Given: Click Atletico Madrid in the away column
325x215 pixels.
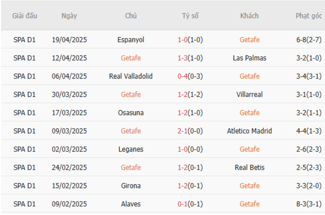Looking at the screenshot, I should click(x=249, y=131).
